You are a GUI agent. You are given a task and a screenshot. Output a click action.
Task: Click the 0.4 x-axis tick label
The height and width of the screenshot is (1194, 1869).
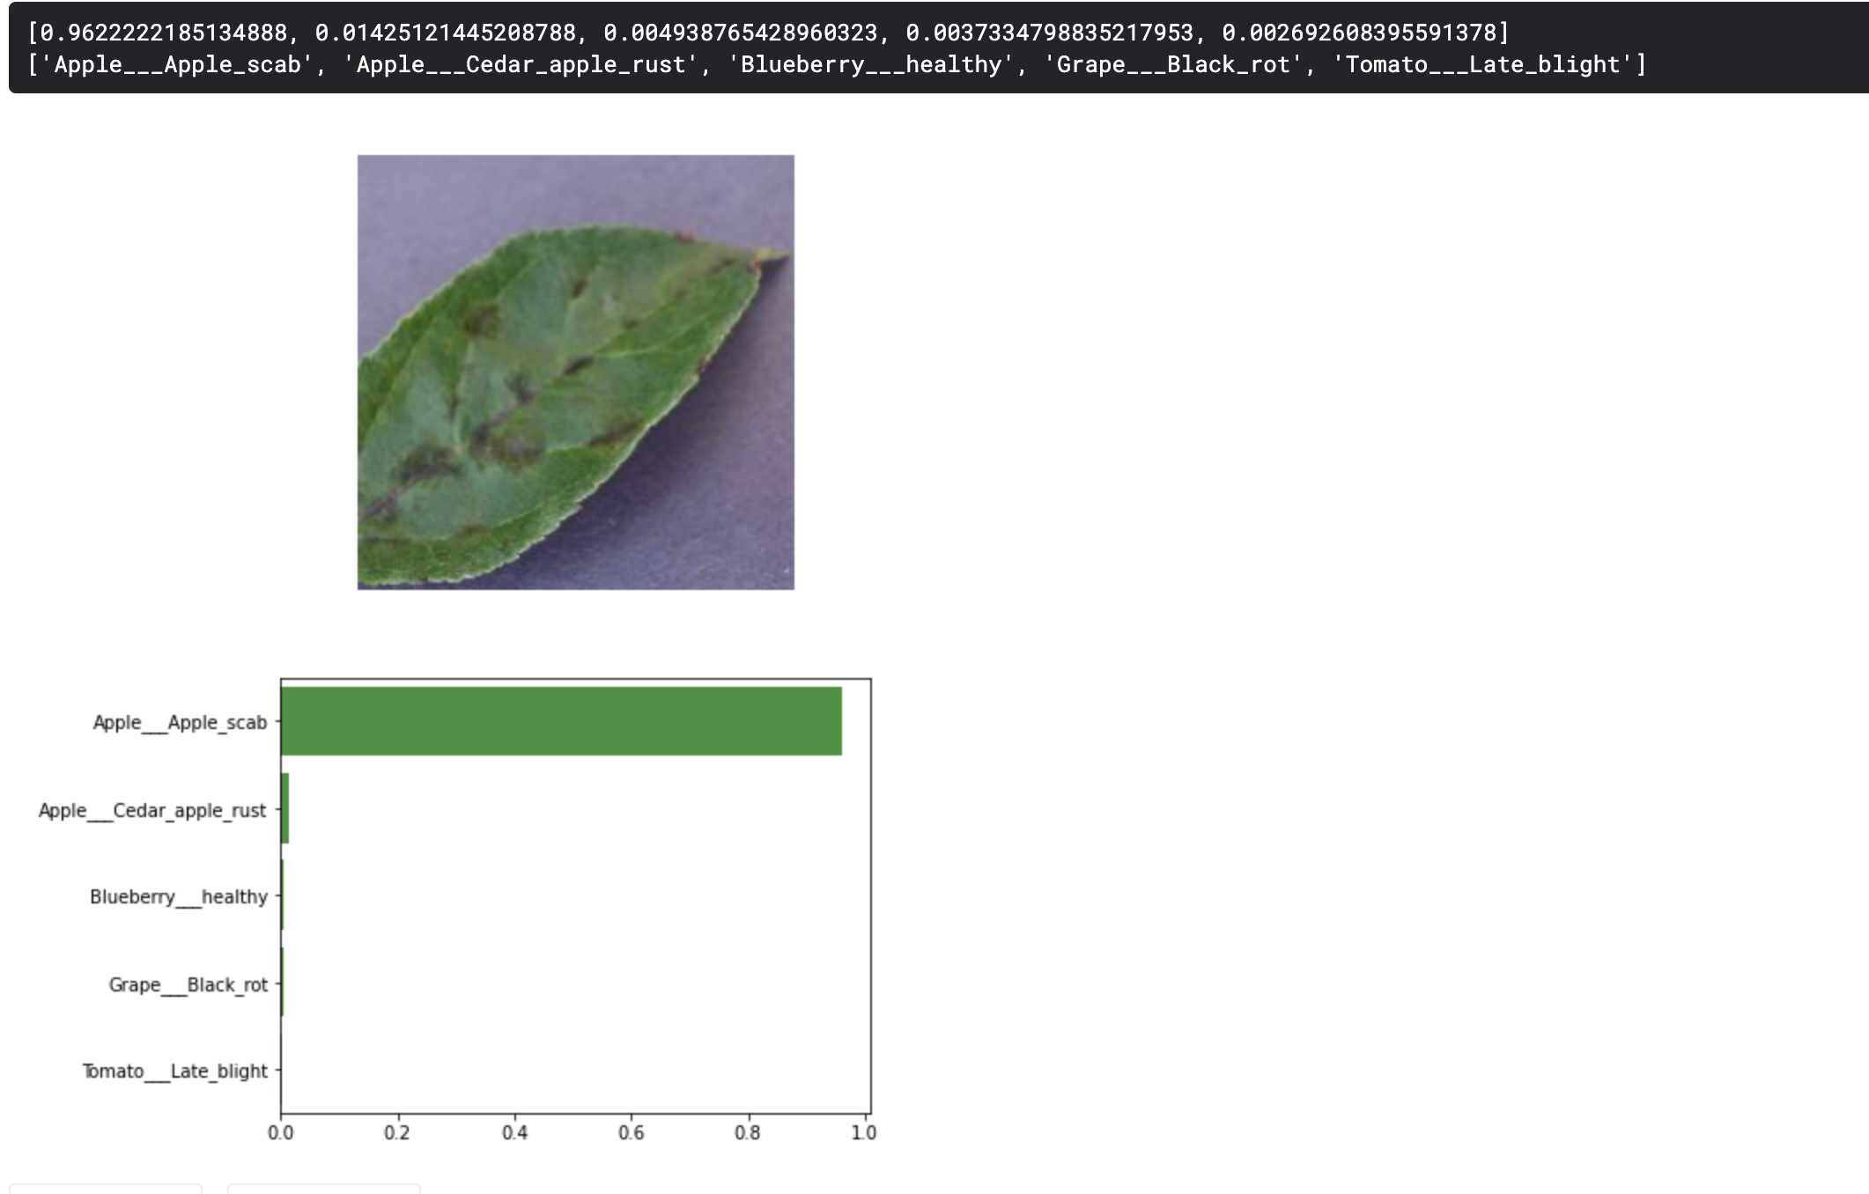(514, 1132)
